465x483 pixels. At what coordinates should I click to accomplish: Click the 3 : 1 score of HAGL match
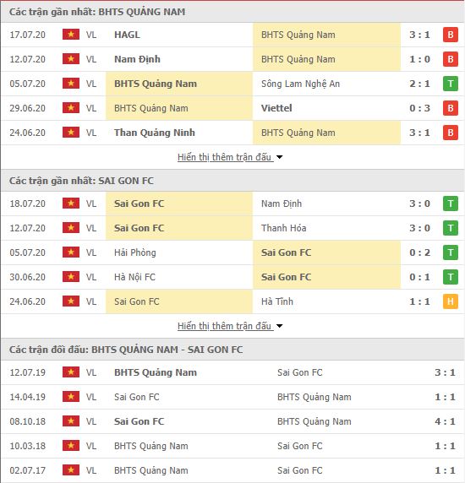(x=419, y=35)
